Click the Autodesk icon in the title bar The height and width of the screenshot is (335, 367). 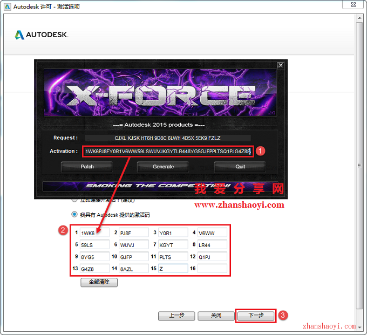pyautogui.click(x=7, y=6)
